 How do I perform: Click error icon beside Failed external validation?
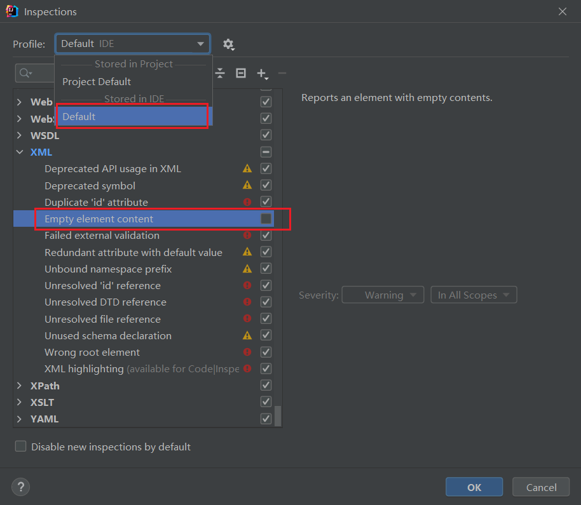pyautogui.click(x=247, y=235)
